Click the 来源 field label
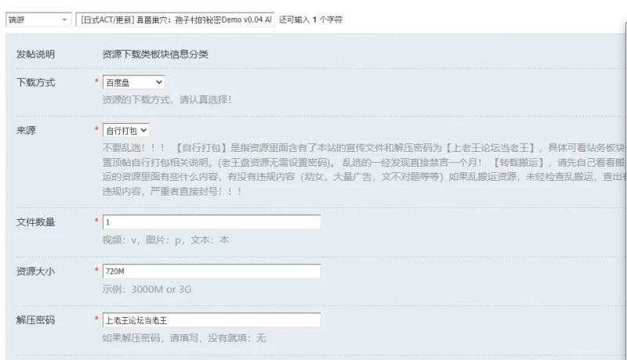 (26, 131)
